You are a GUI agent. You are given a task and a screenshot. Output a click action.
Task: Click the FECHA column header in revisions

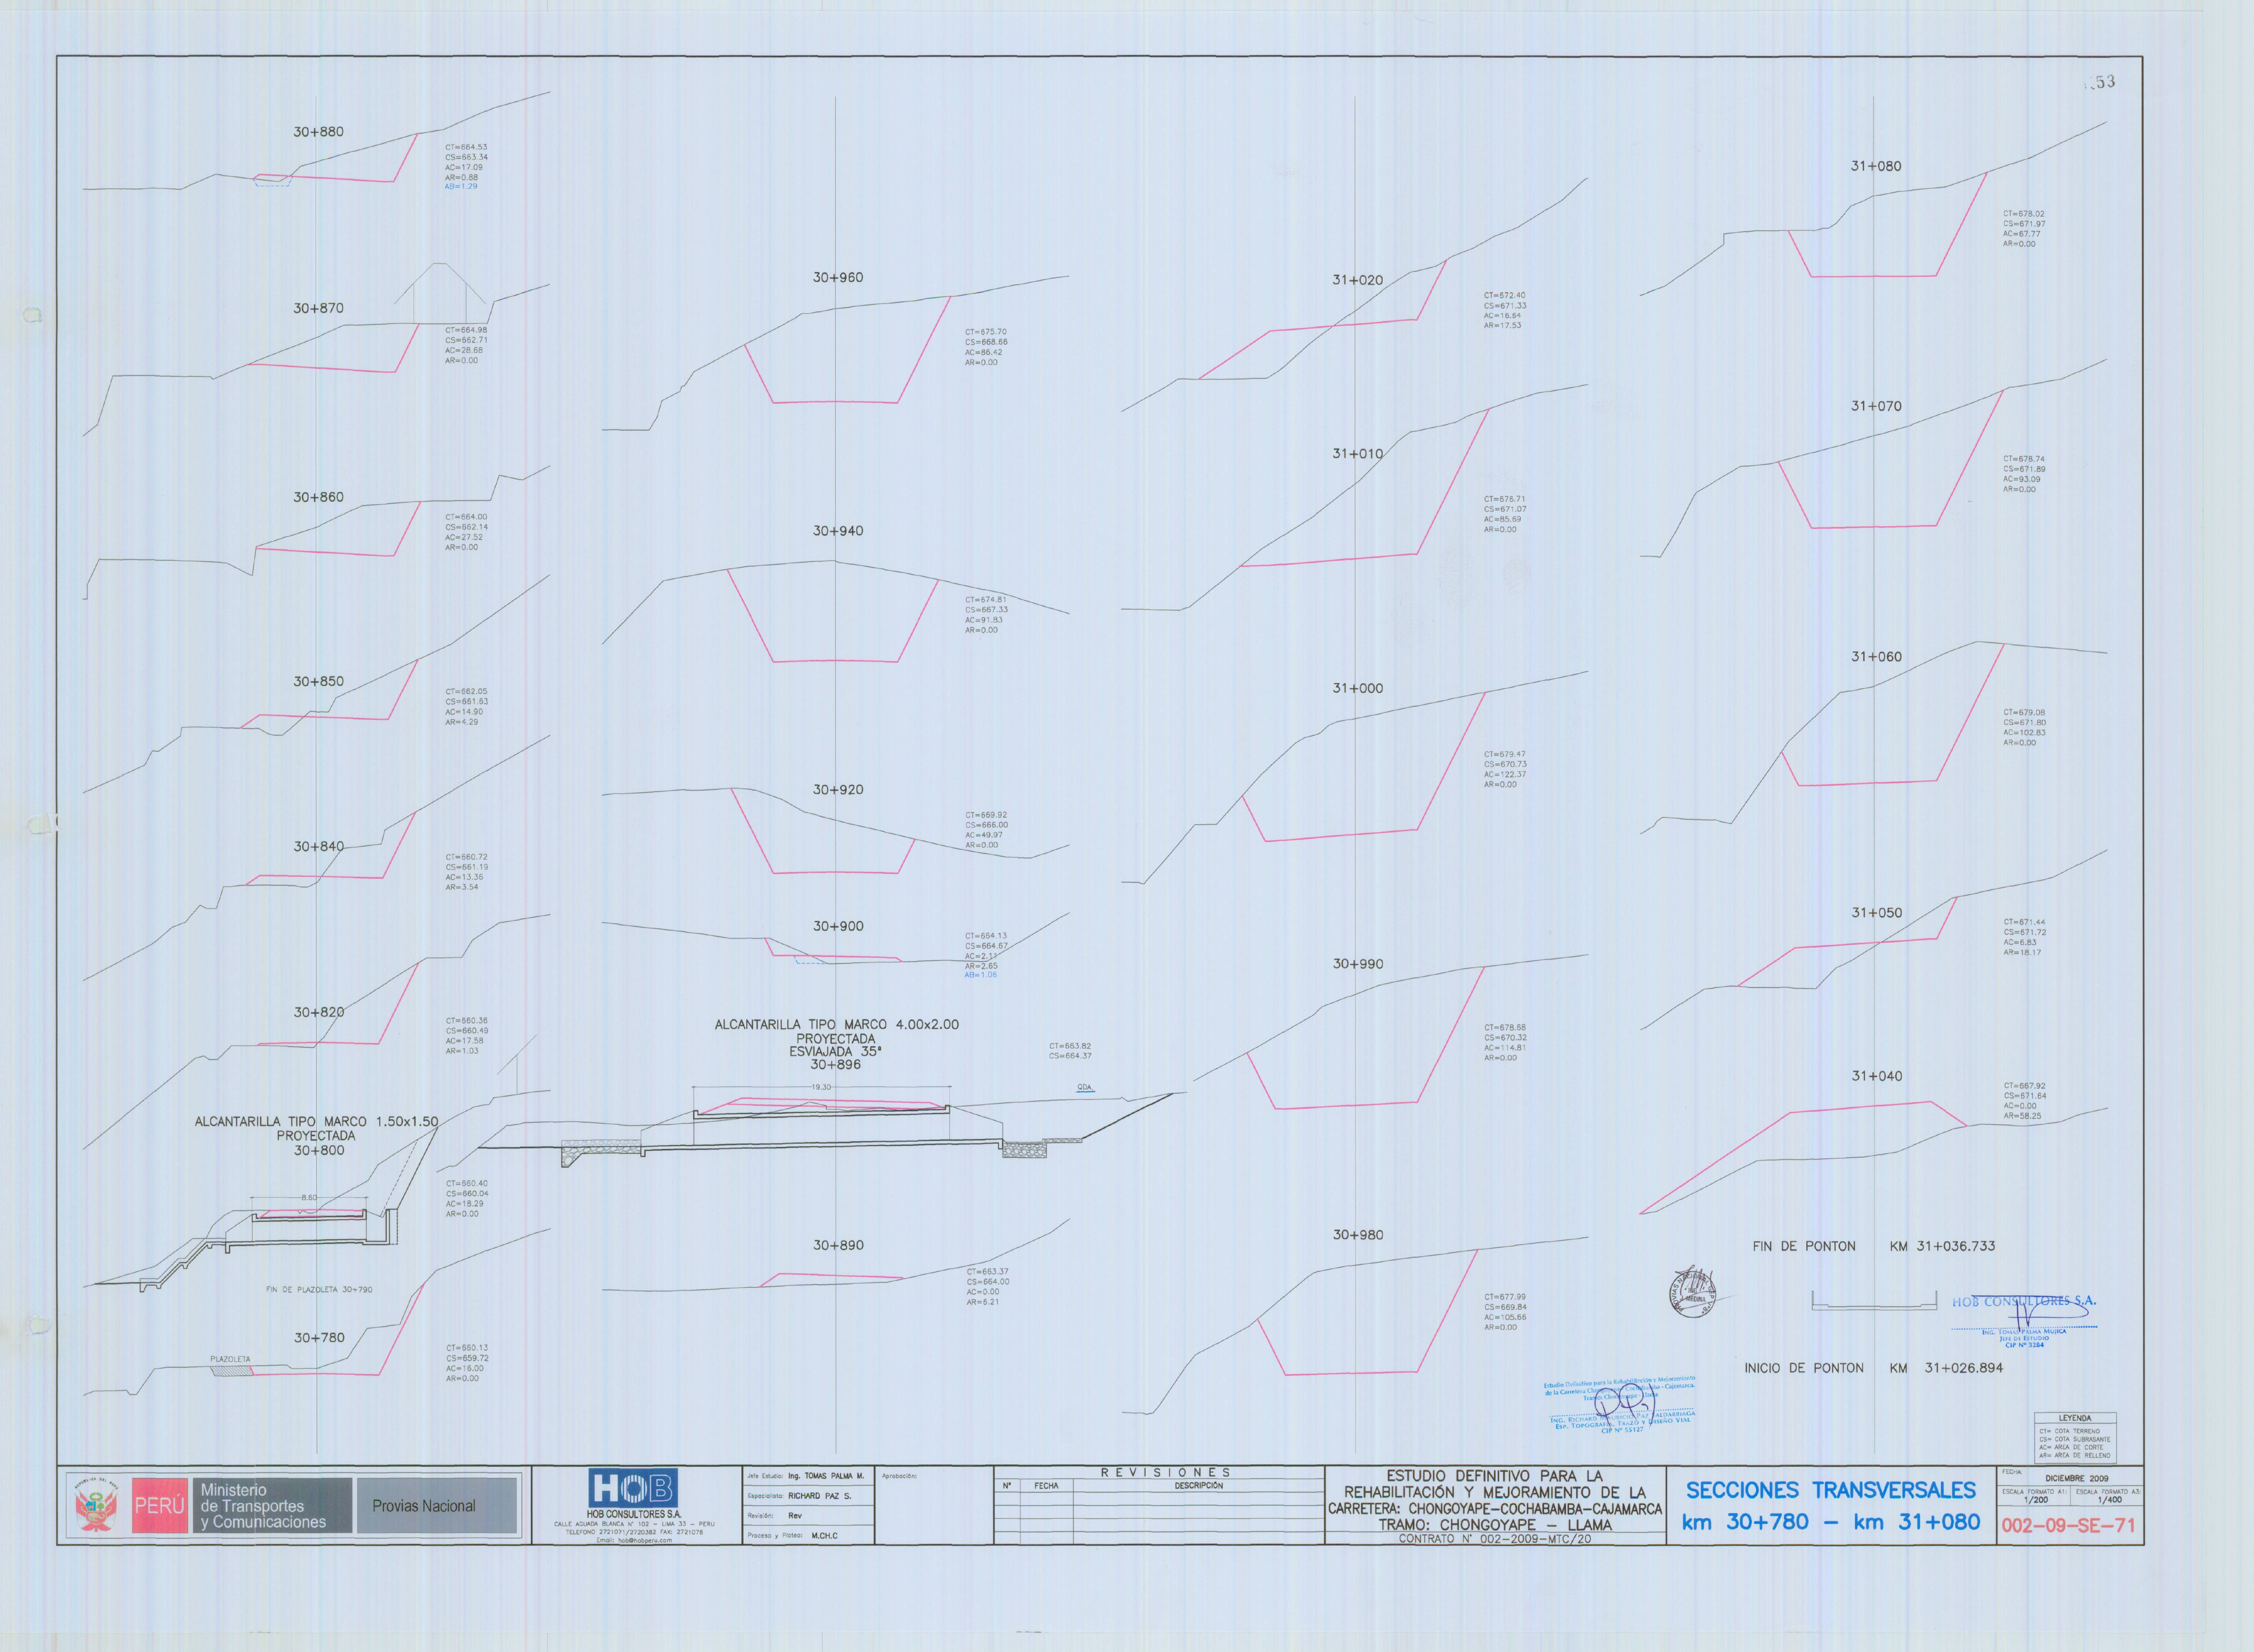pos(1046,1486)
